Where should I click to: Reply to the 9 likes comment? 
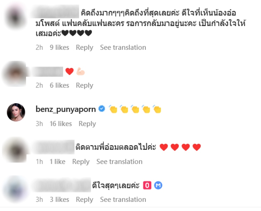[x=84, y=48]
